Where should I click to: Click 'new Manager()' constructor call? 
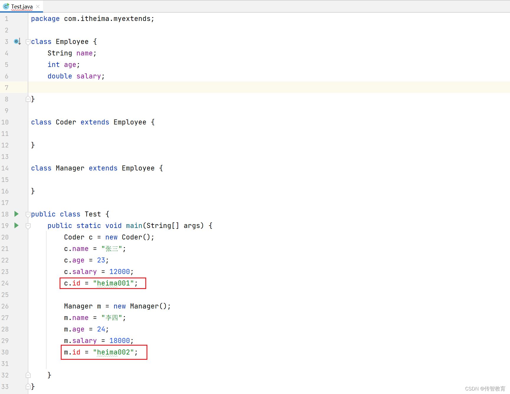tap(140, 306)
